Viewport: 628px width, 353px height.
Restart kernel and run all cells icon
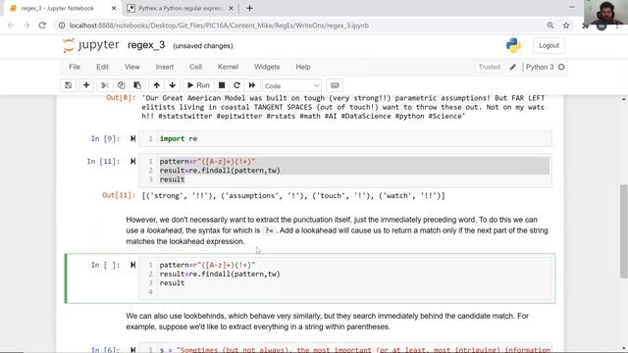coord(252,85)
